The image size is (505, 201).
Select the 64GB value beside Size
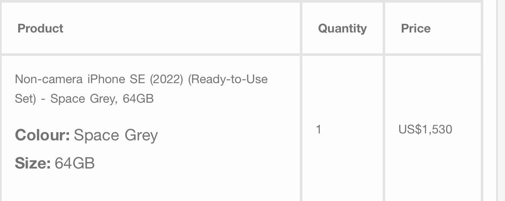[74, 163]
